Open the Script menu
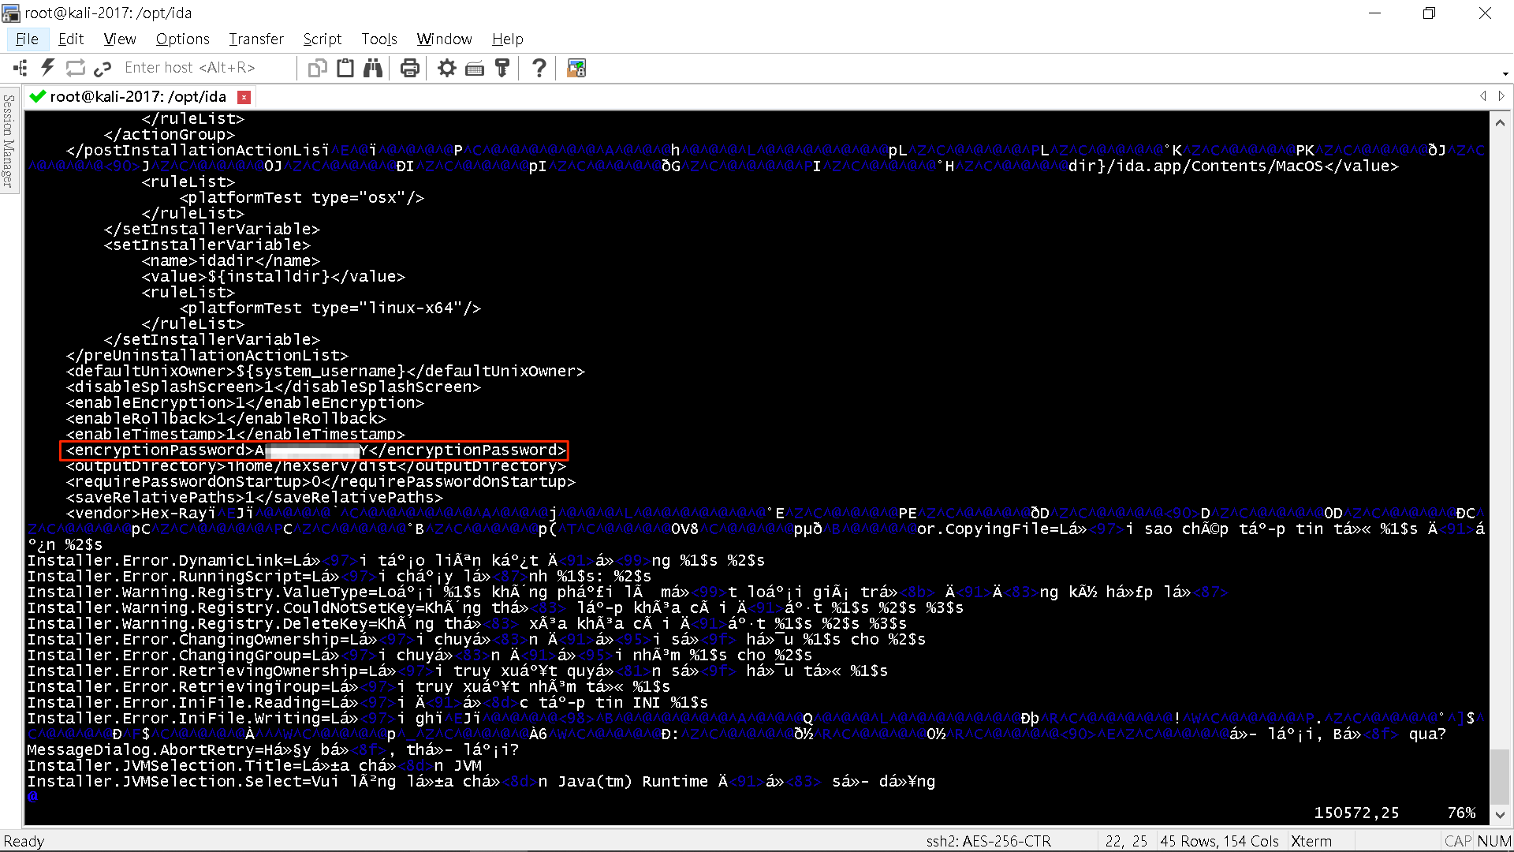Screen dimensions: 1514x852 click(322, 39)
